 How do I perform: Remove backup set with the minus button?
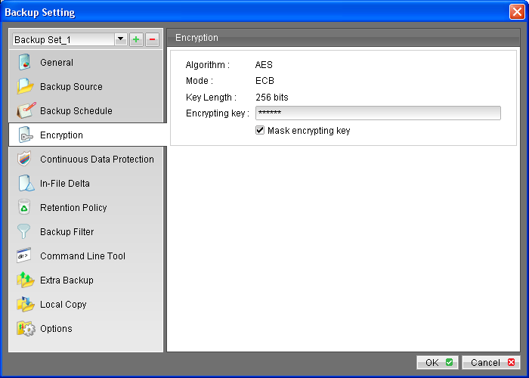[x=151, y=39]
